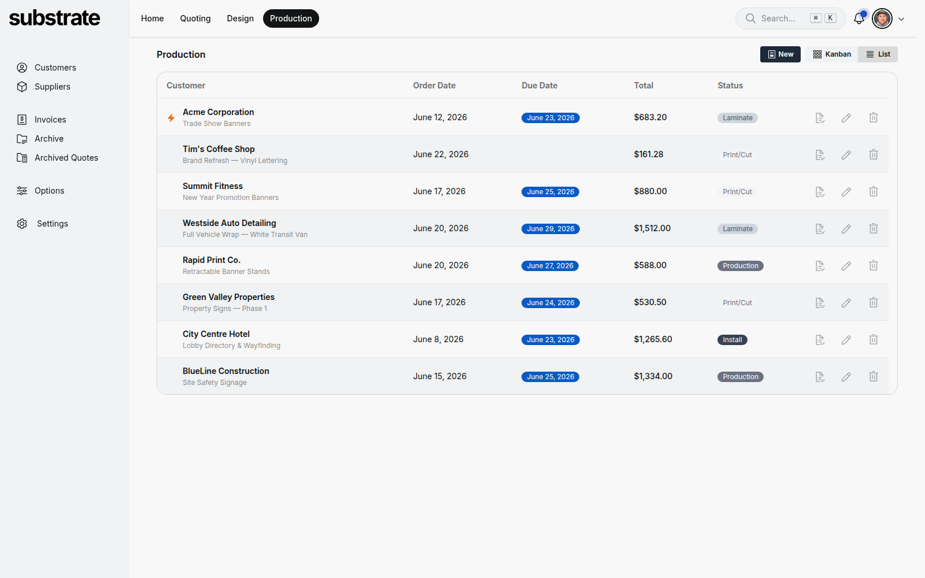Open the document icon for Summit Fitness
The width and height of the screenshot is (925, 578).
point(820,192)
